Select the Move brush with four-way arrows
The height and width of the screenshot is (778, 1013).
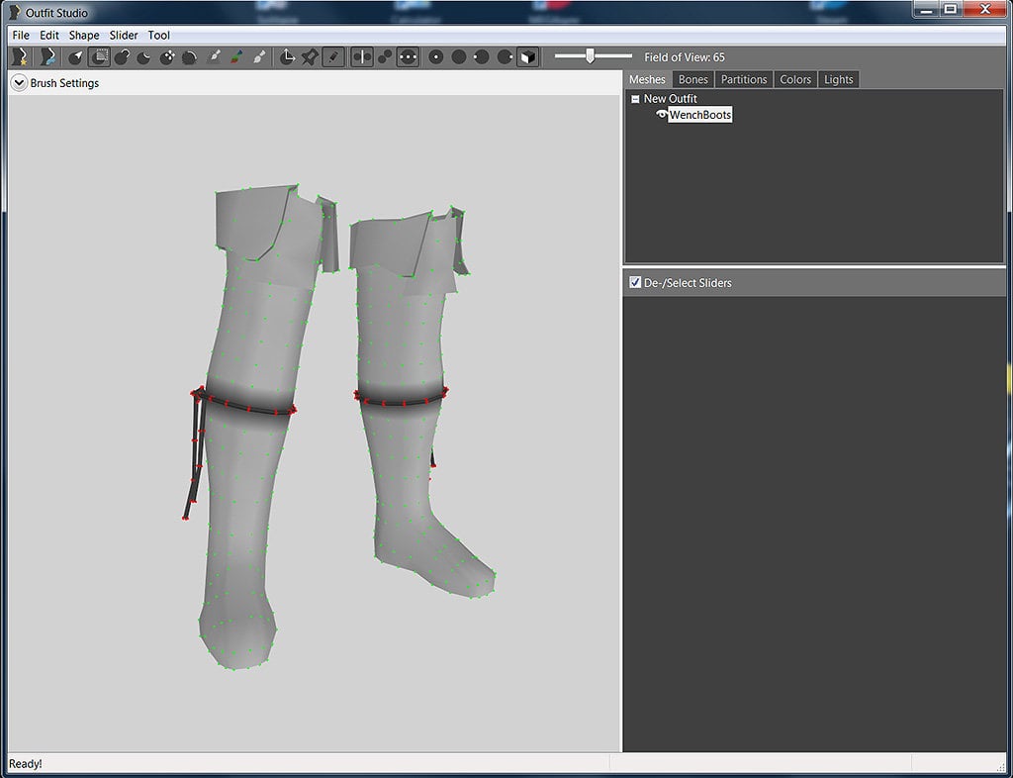[167, 57]
